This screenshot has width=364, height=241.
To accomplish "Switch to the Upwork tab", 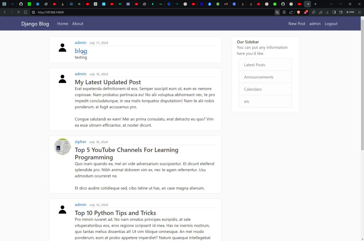I will [275, 4].
